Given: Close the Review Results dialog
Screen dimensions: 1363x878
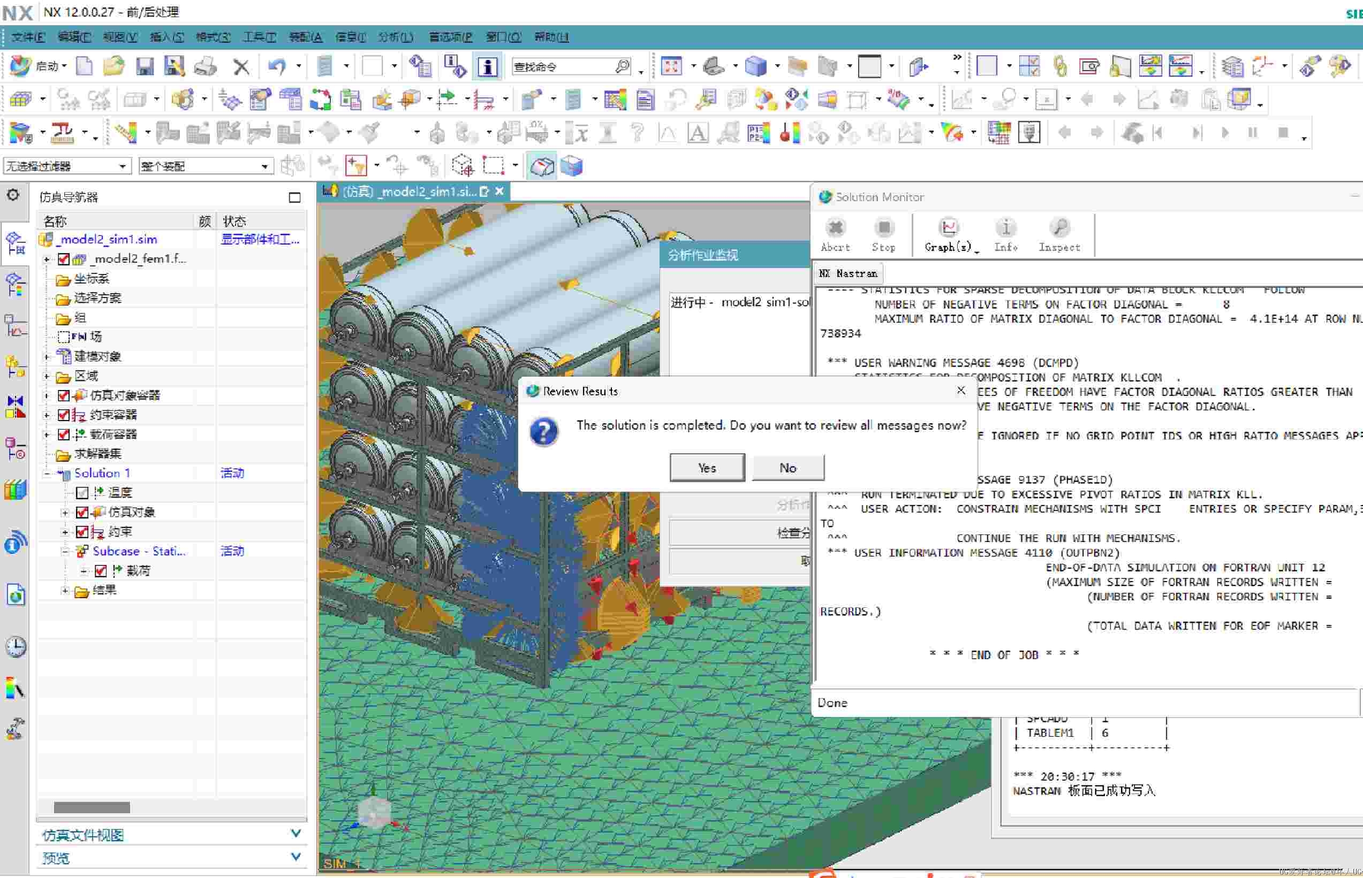Looking at the screenshot, I should pos(961,391).
